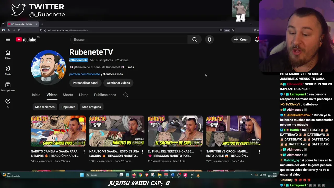Start voice search with microphone icon
Image resolution: width=334 pixels, height=188 pixels.
(209, 39)
